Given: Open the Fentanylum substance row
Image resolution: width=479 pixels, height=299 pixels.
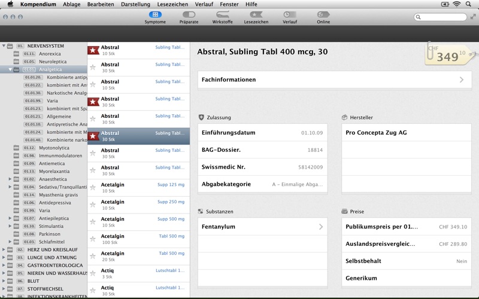Looking at the screenshot, I should (x=262, y=227).
